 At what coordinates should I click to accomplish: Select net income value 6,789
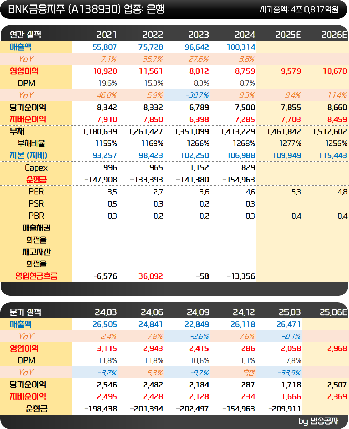coord(199,108)
